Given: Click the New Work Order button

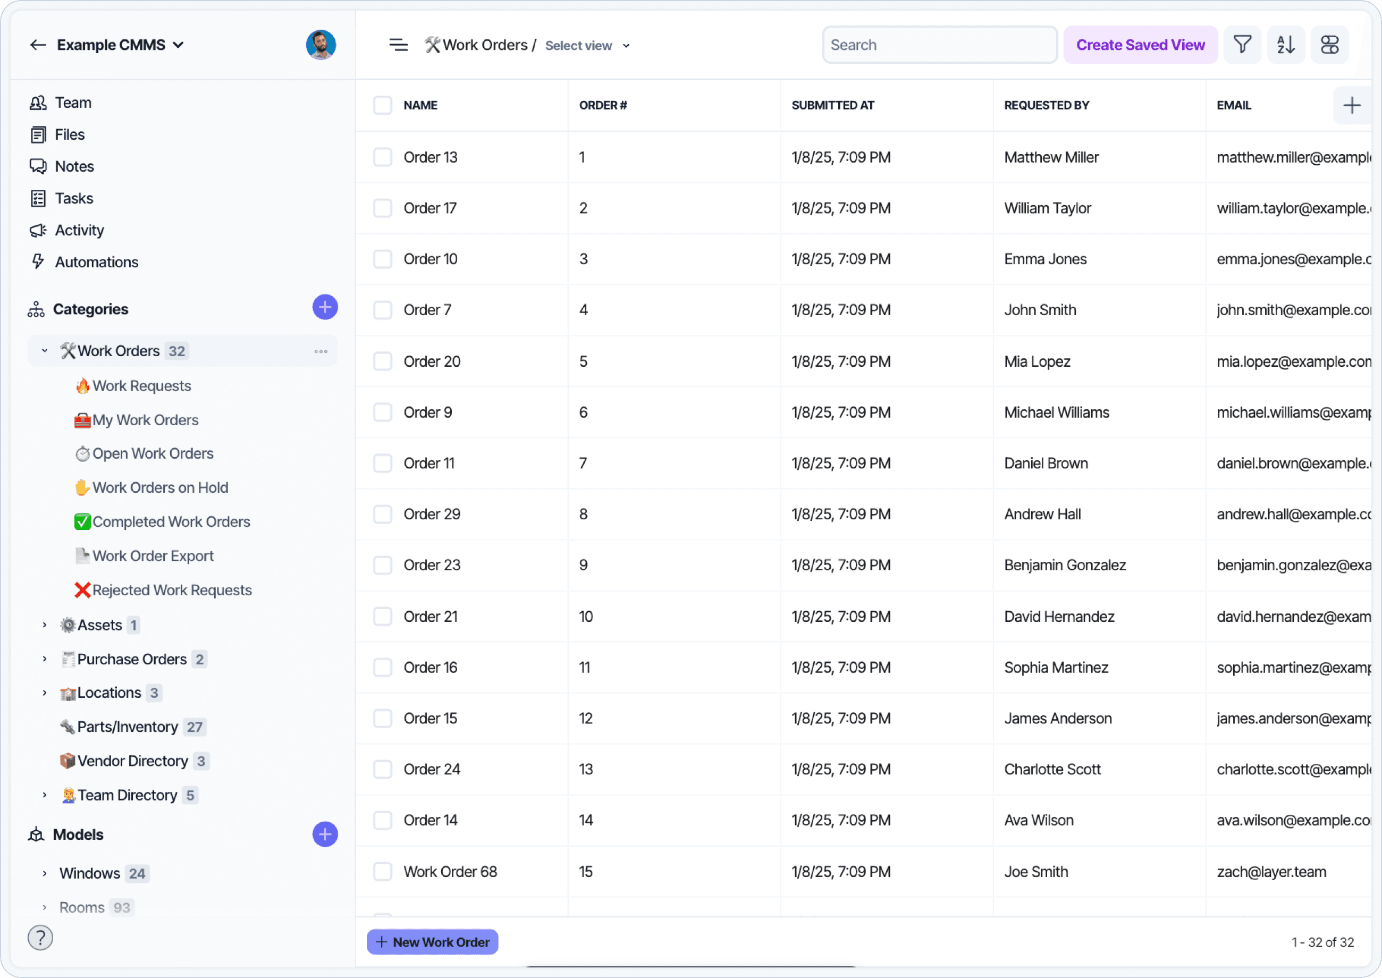Looking at the screenshot, I should (x=432, y=942).
